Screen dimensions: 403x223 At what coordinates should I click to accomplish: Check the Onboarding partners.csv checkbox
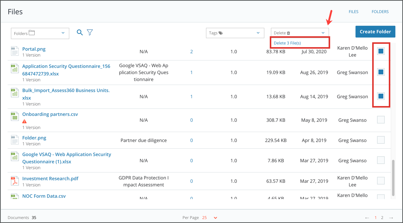pos(381,120)
